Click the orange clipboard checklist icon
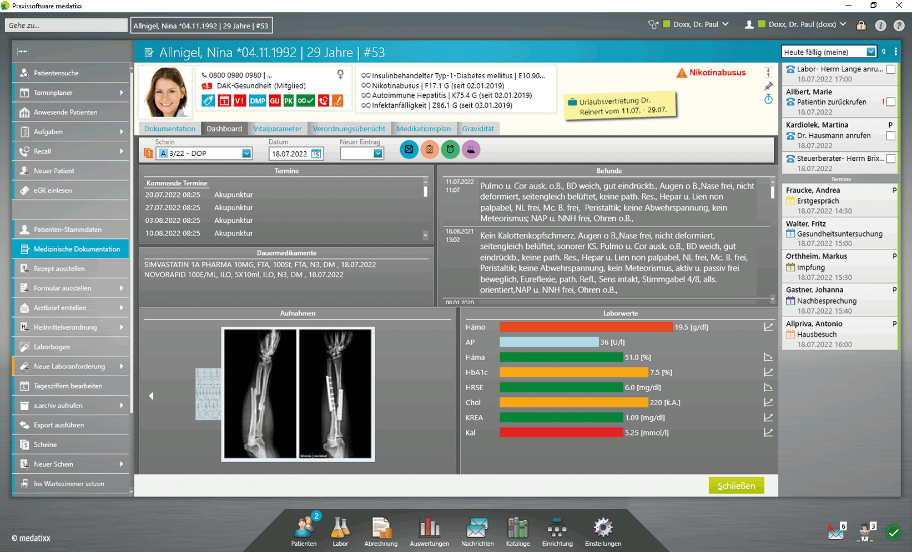This screenshot has height=552, width=912. click(430, 150)
